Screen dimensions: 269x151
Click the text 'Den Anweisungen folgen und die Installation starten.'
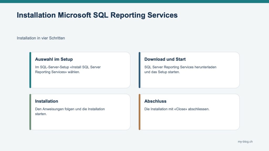point(70,111)
